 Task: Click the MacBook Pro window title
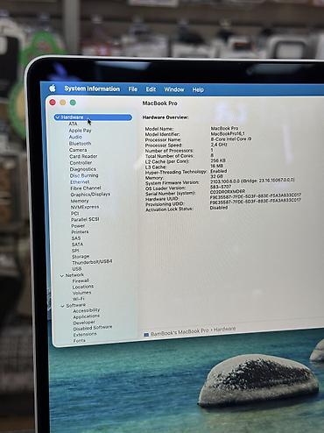(x=159, y=103)
